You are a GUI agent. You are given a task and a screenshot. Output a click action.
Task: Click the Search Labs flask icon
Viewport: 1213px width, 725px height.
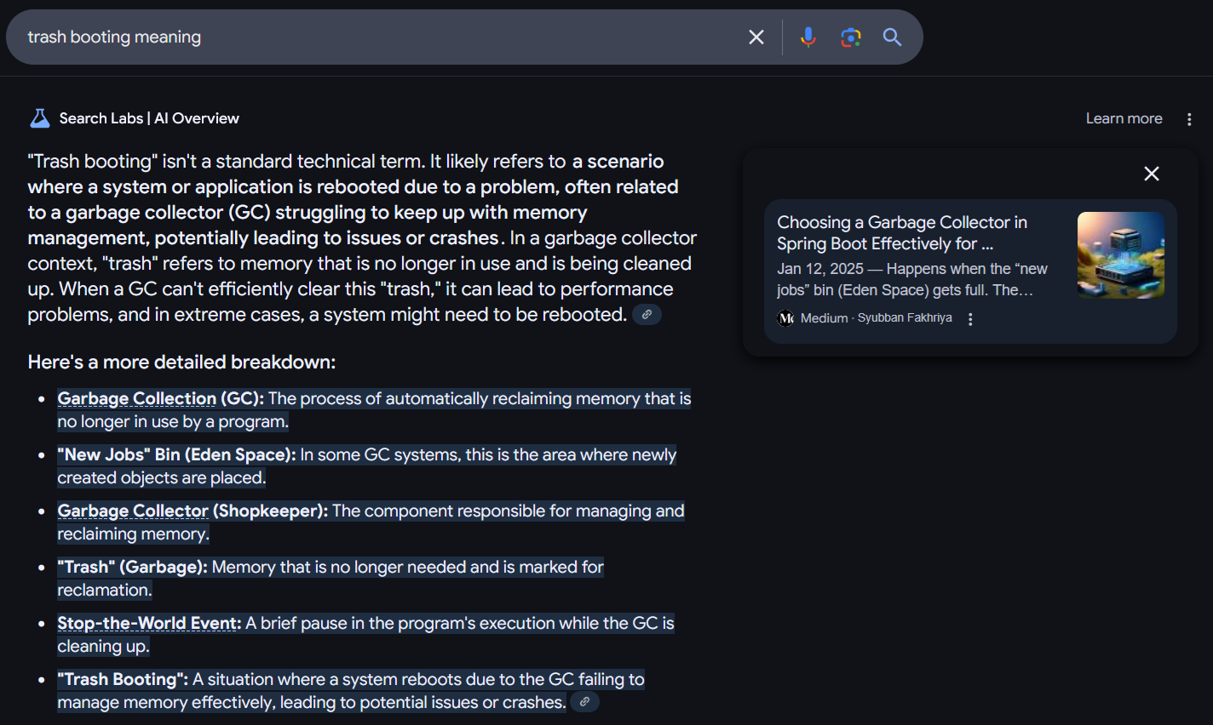pyautogui.click(x=40, y=118)
